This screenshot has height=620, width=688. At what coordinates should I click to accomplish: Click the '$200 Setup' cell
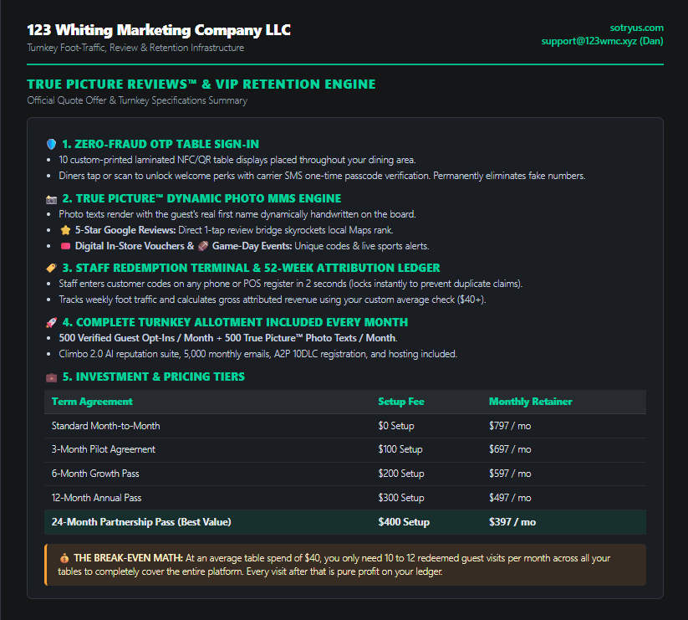pos(401,474)
